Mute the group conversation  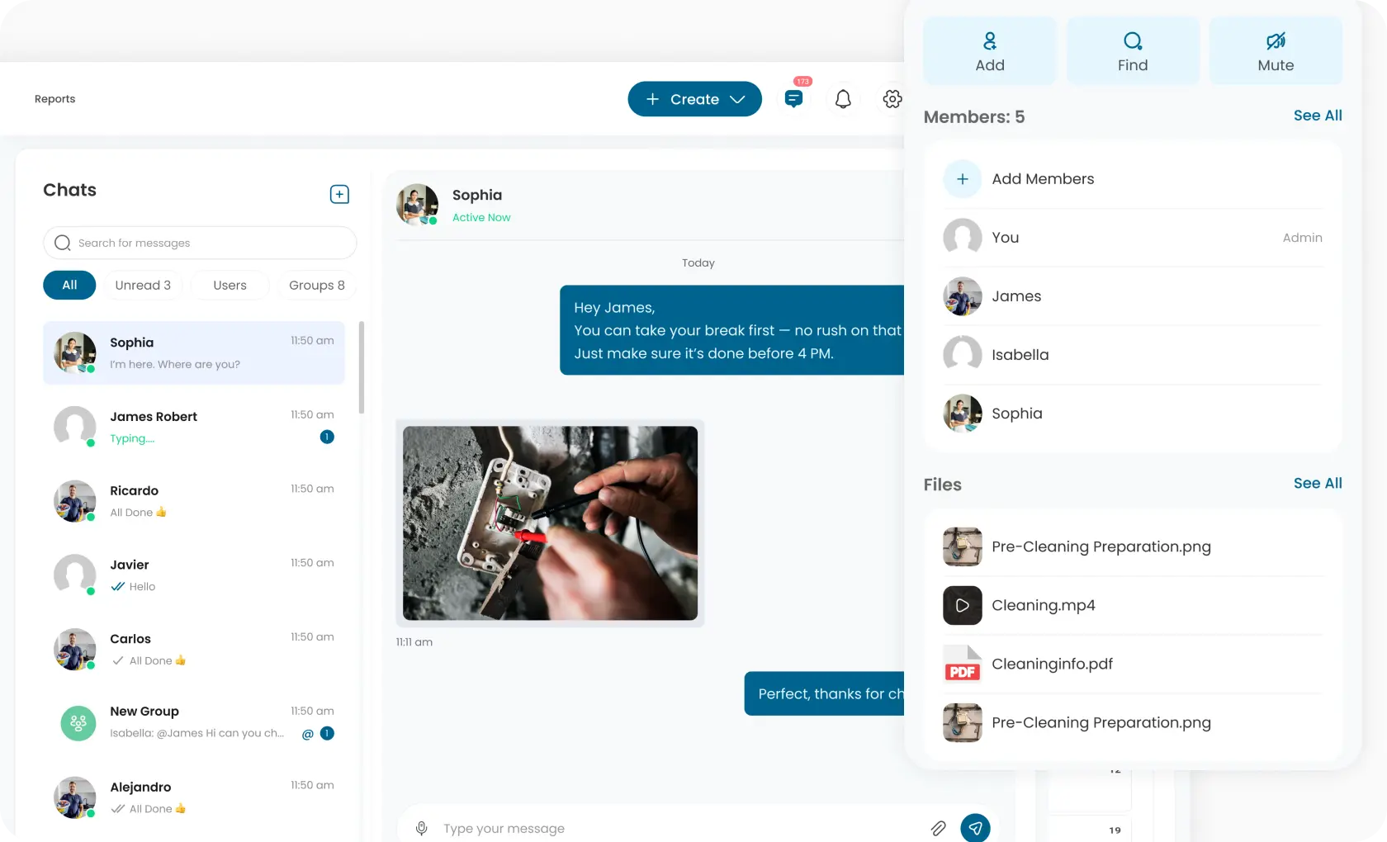(x=1276, y=51)
